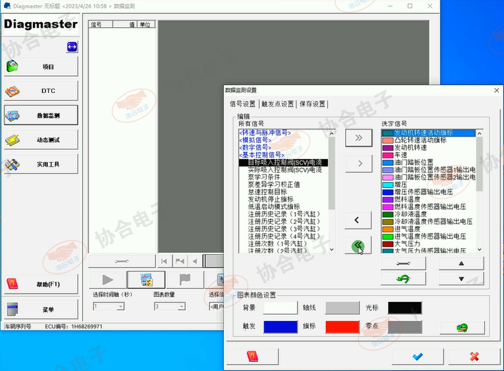504x371 pixels.
Task: Expand the <模拟信号> group
Action: pos(255,140)
